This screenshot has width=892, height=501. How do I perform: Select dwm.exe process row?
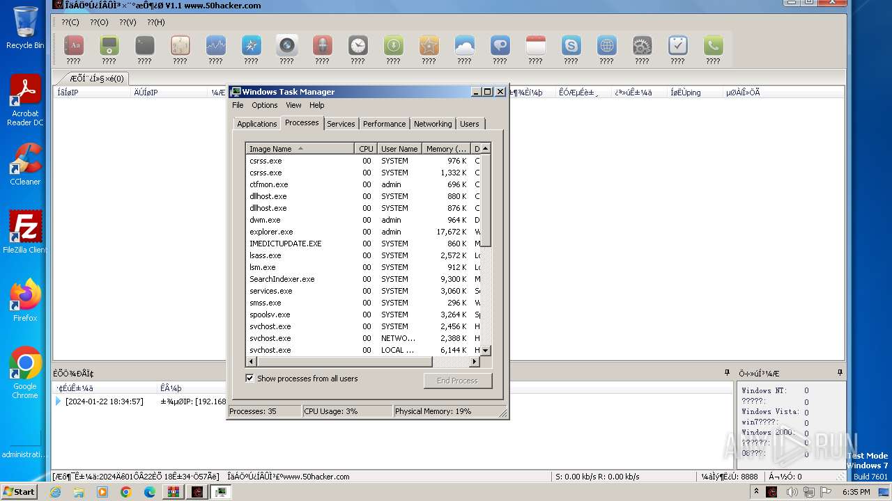pos(362,220)
